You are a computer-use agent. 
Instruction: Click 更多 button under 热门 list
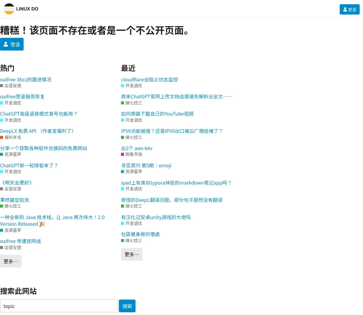[x=11, y=261]
